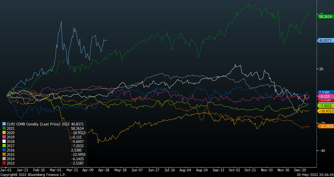The image size is (334, 177).
Task: Click the 'Oct-02' x-axis date label
Action: 234,170
